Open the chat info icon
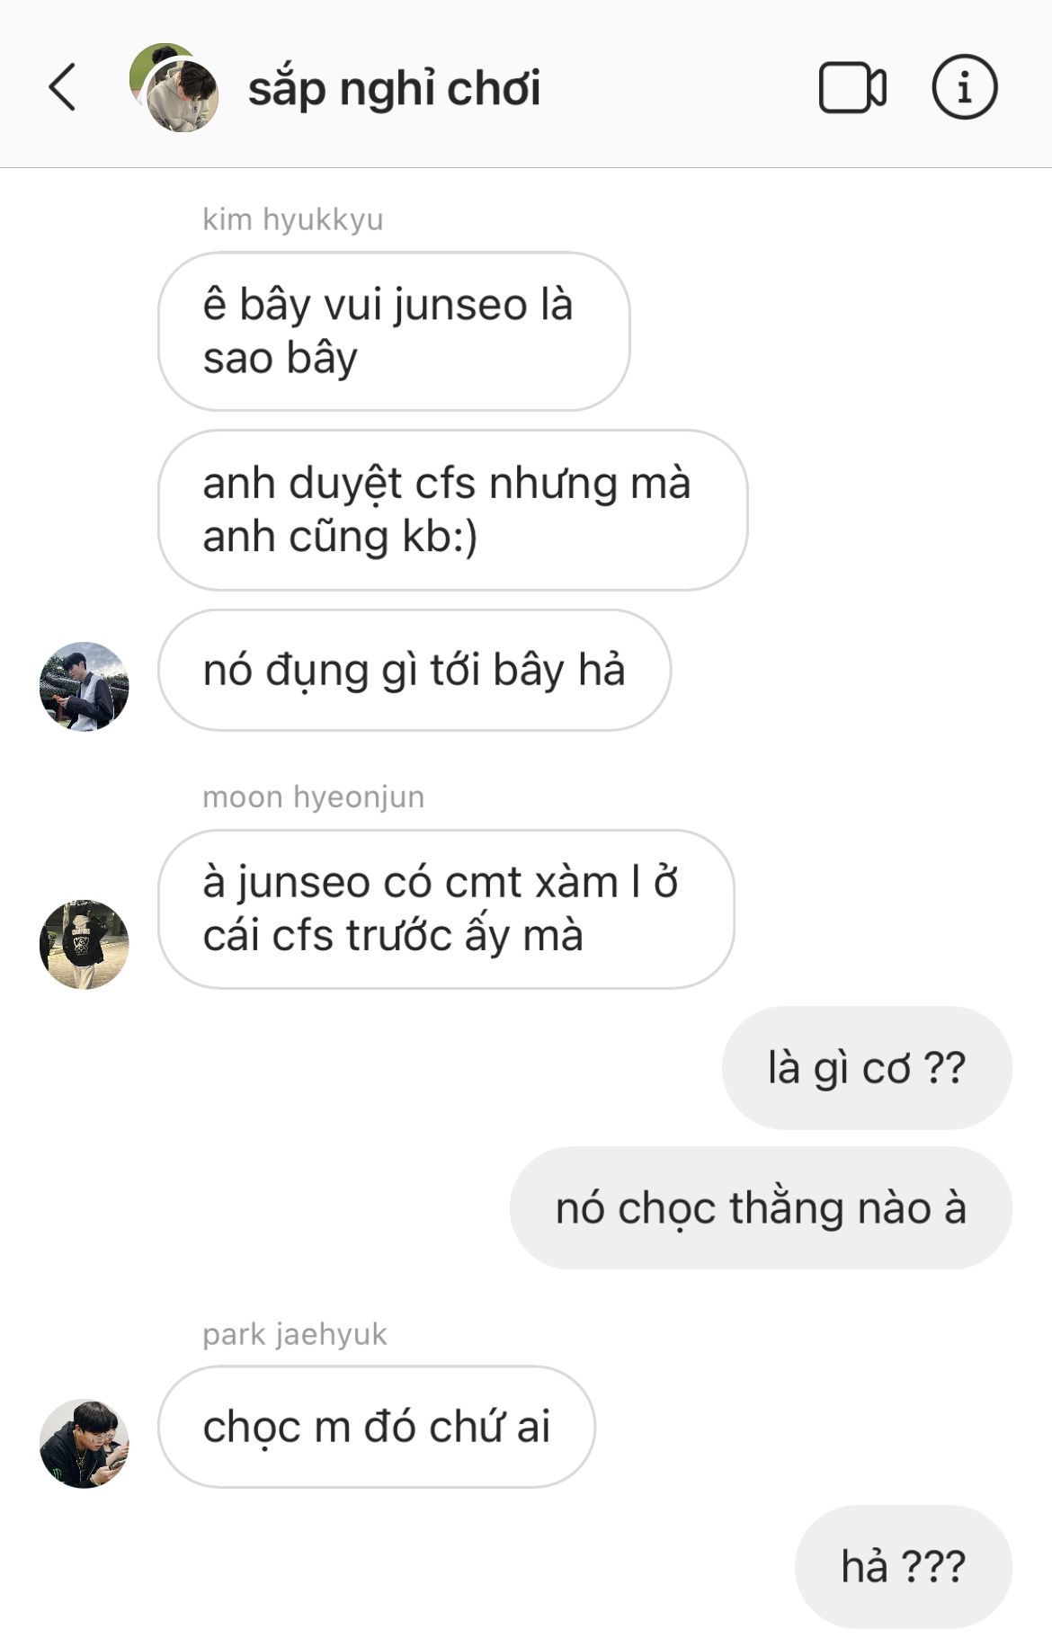Viewport: 1052px width, 1638px height. 964,87
